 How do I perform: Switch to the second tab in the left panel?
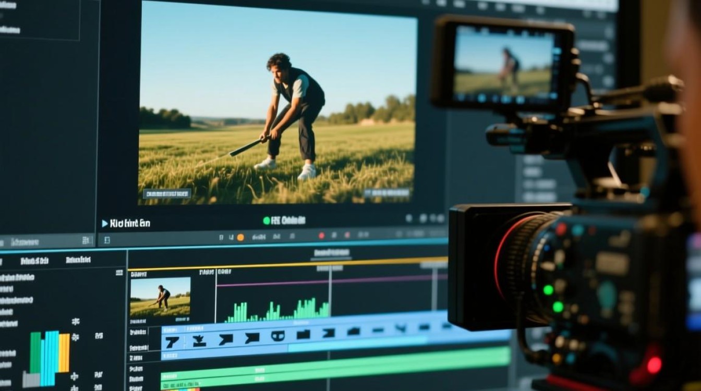[79, 260]
